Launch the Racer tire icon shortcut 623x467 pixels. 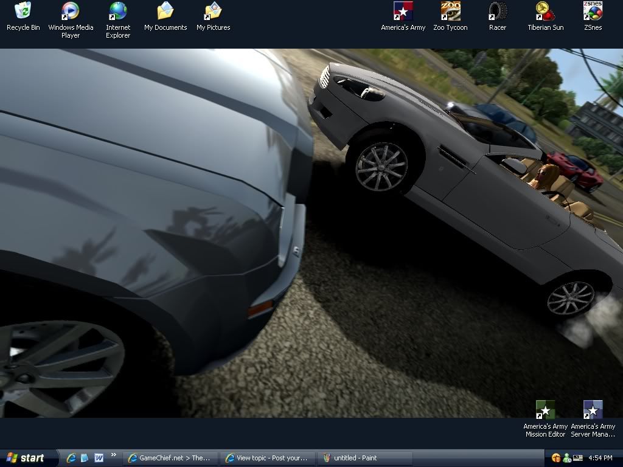(x=498, y=16)
